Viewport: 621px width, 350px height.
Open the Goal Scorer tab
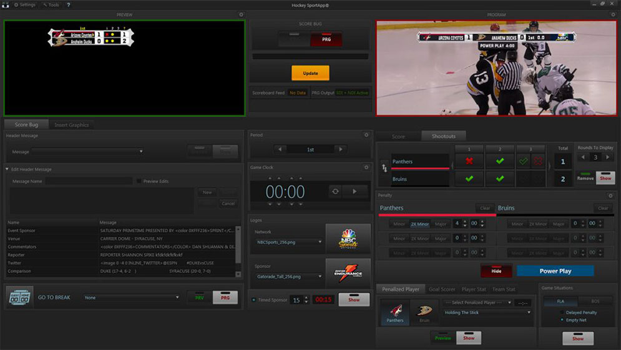click(441, 289)
